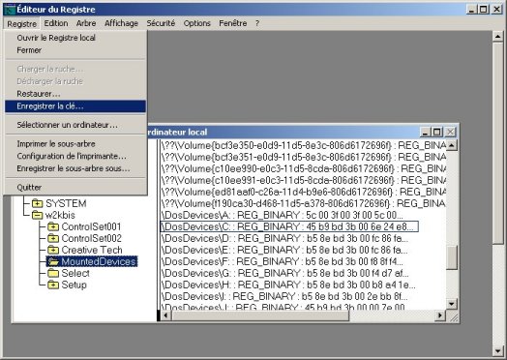
Task: Open the Affichage menu
Action: point(121,23)
